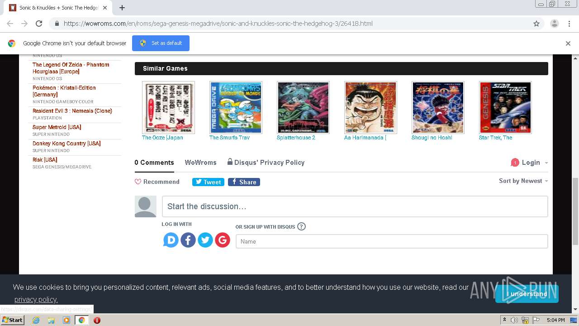Log in with Facebook icon

(188, 240)
